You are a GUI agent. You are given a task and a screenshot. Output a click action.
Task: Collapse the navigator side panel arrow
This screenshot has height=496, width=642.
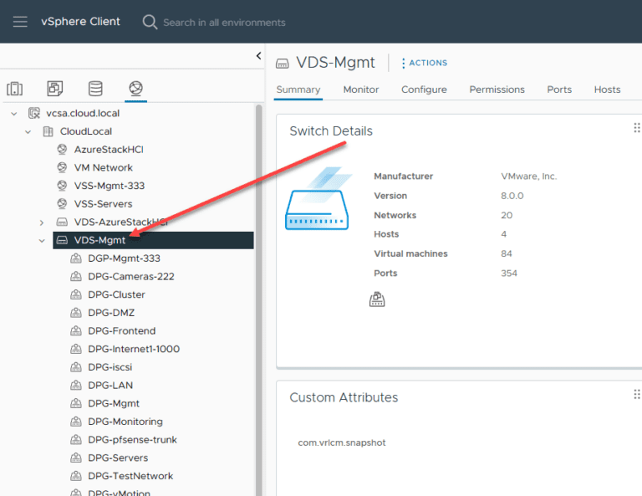(x=258, y=56)
